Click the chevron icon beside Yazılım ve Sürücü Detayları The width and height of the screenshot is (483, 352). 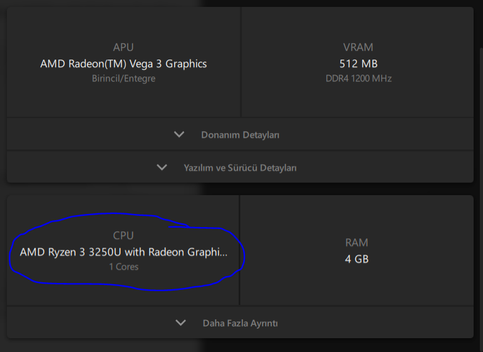coord(162,168)
